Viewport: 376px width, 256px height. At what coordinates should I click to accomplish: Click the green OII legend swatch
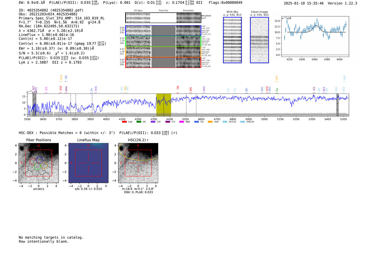139,122
